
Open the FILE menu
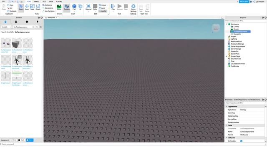4,2
